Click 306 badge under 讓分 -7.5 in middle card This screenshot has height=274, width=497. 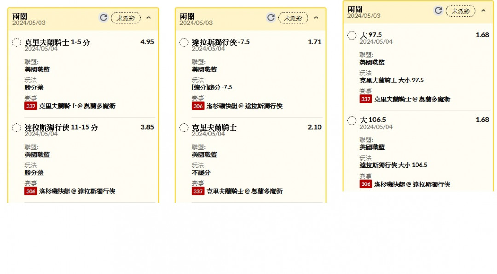point(198,106)
